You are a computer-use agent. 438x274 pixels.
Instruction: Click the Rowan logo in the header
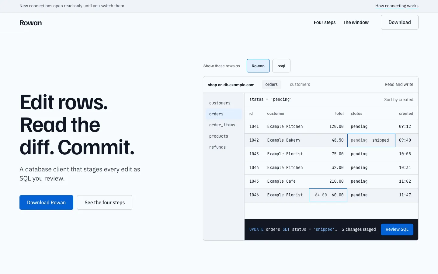(31, 23)
